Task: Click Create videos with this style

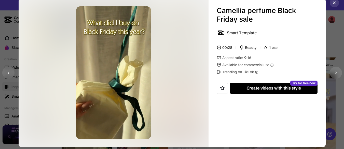Action: pyautogui.click(x=274, y=88)
